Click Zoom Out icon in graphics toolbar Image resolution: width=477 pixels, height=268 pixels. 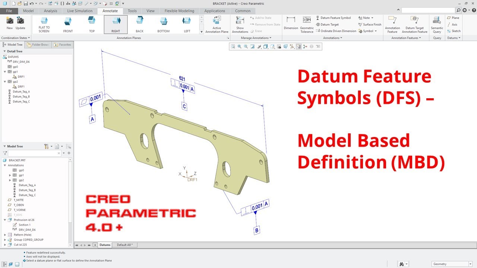click(246, 47)
